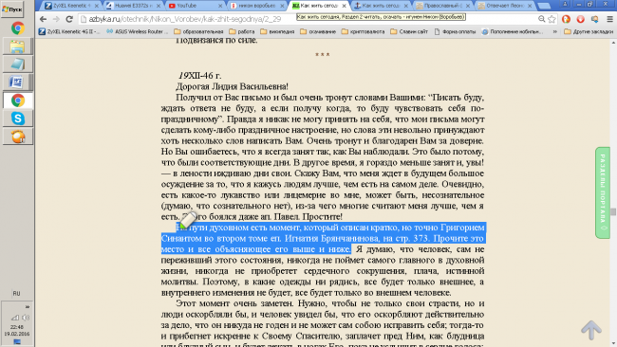
Task: Switch to the никон воробьев tab
Action: pos(255,6)
